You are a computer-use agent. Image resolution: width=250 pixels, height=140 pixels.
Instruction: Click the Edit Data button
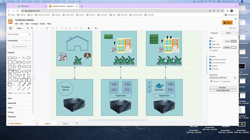[x=223, y=87]
